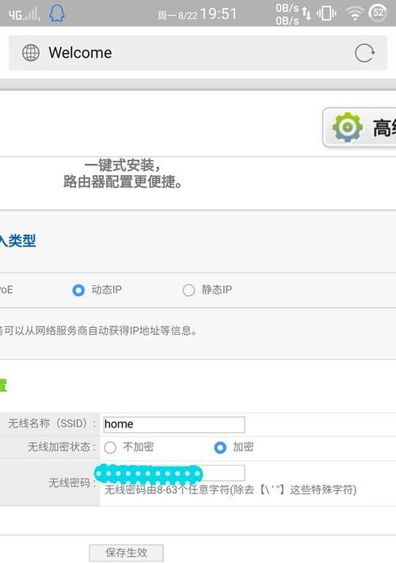Image resolution: width=396 pixels, height=563 pixels.
Task: Open advanced settings gear button
Action: [360, 127]
